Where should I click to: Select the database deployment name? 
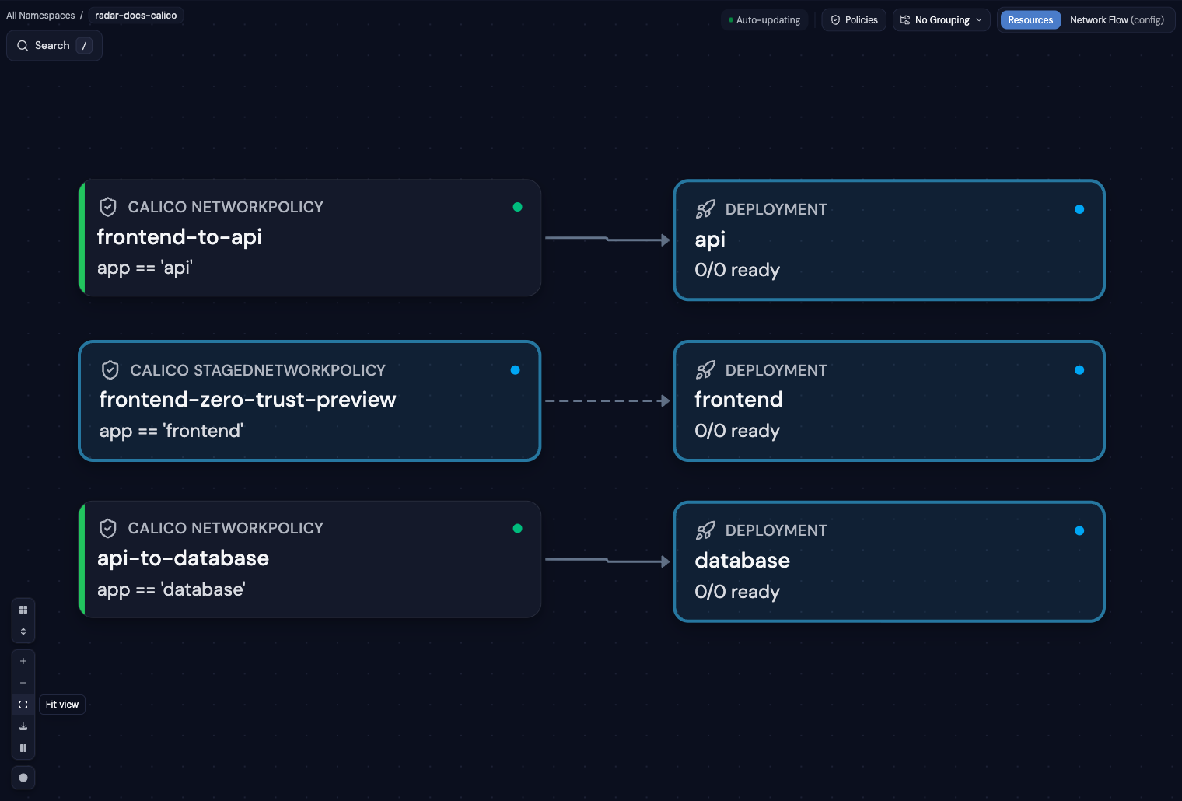(x=743, y=561)
